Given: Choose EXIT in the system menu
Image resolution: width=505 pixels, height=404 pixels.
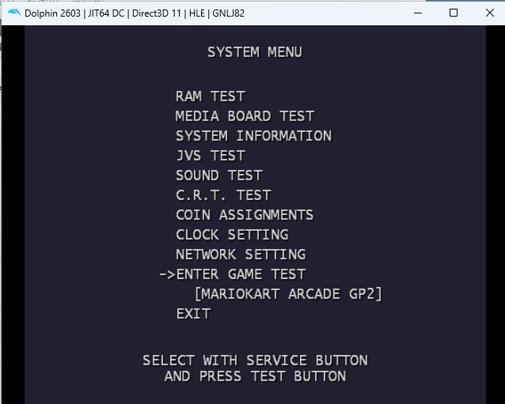Looking at the screenshot, I should [194, 314].
